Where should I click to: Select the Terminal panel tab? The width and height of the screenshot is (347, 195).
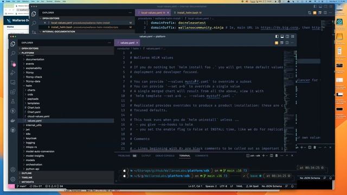pos(184,155)
